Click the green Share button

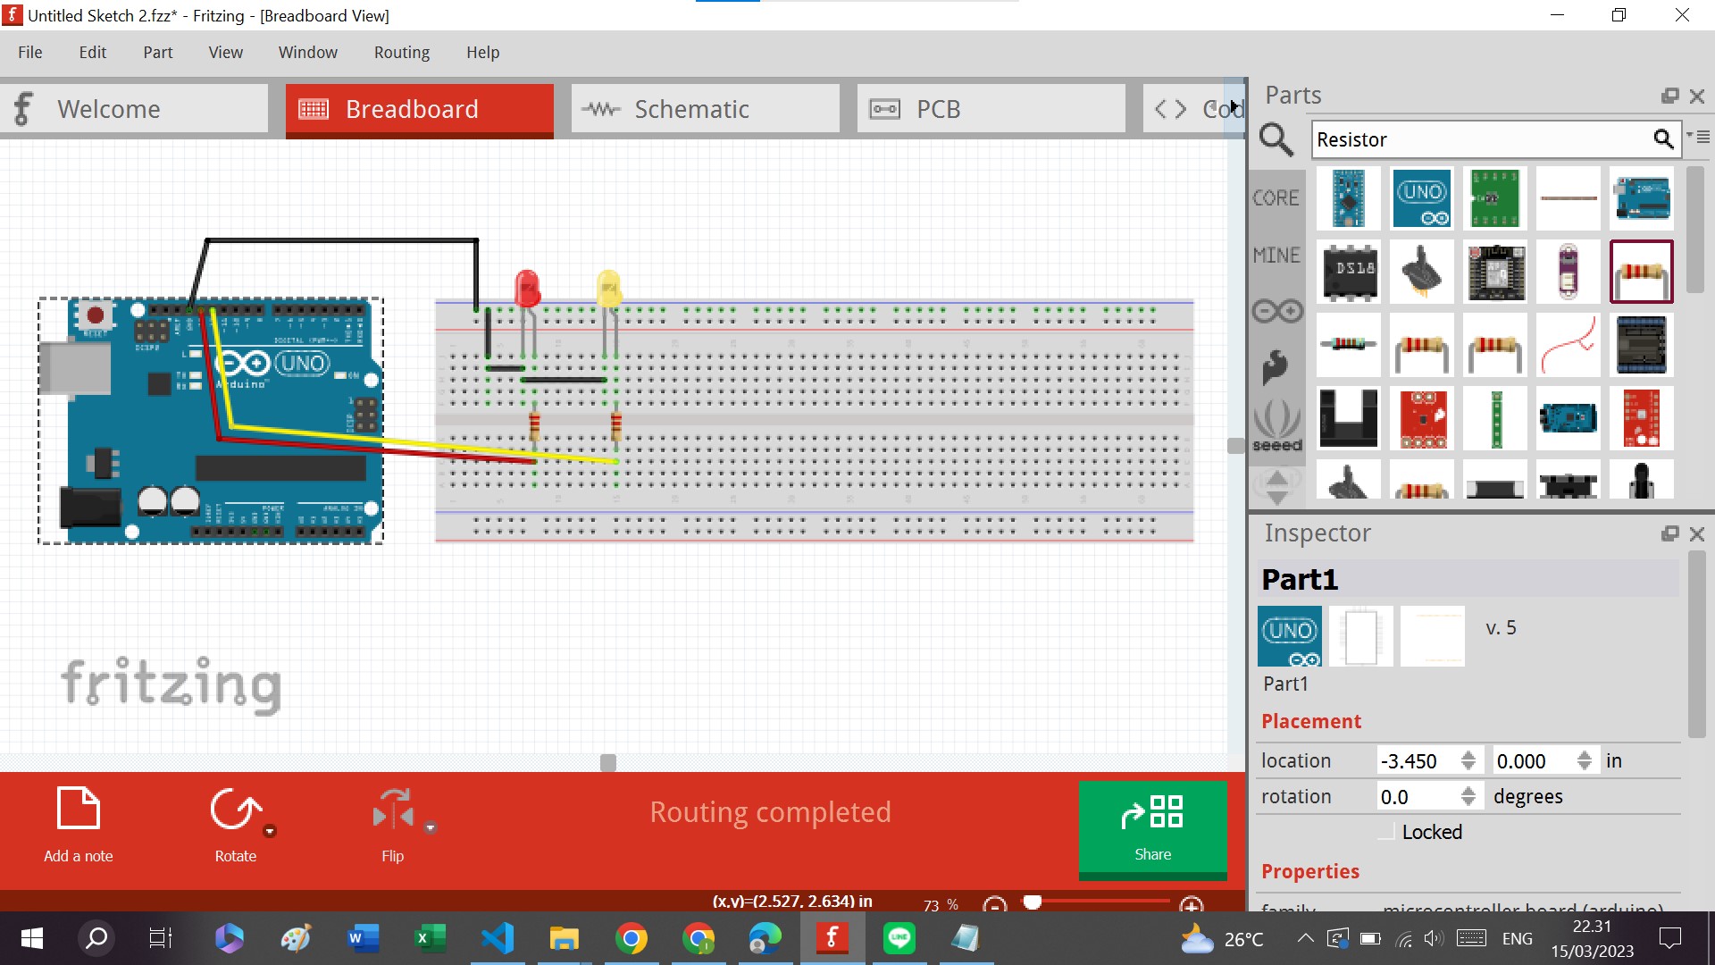[1152, 828]
